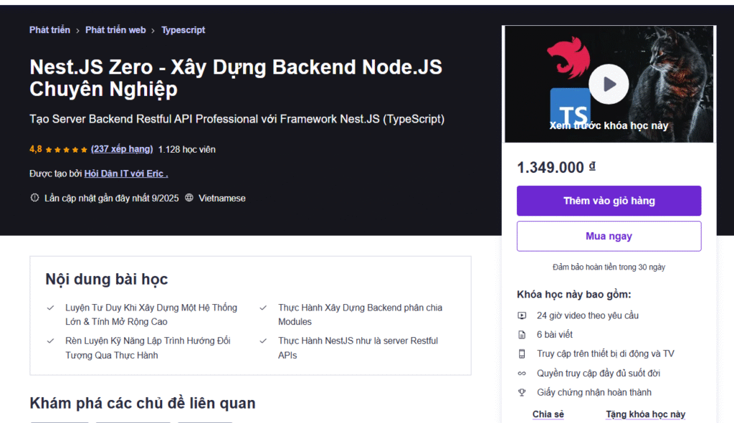Click the certificate trophy icon

click(522, 393)
